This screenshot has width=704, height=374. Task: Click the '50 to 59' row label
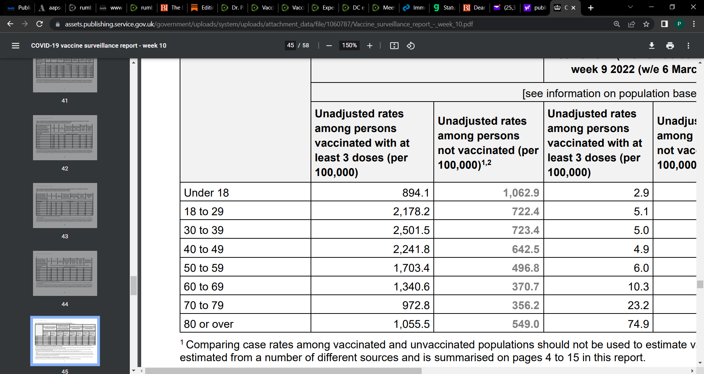coord(204,268)
